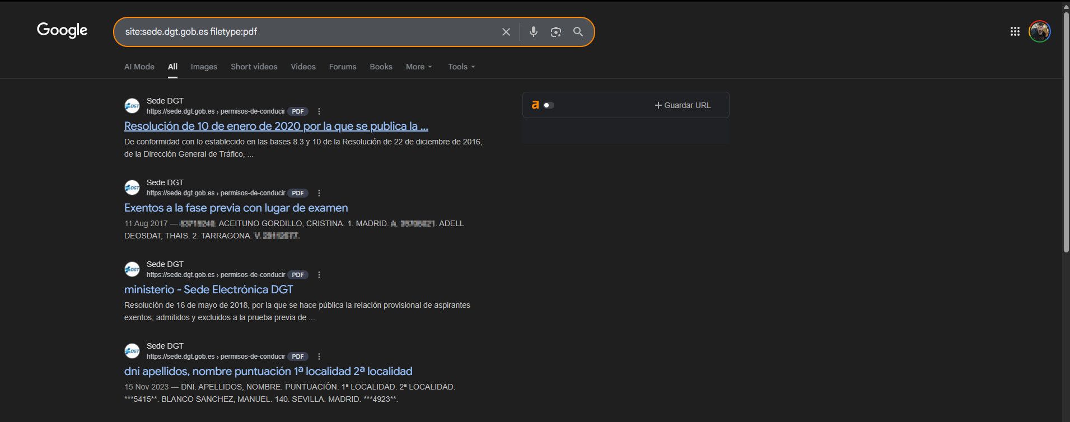The width and height of the screenshot is (1070, 422).
Task: Expand the Tools dropdown
Action: pyautogui.click(x=461, y=67)
